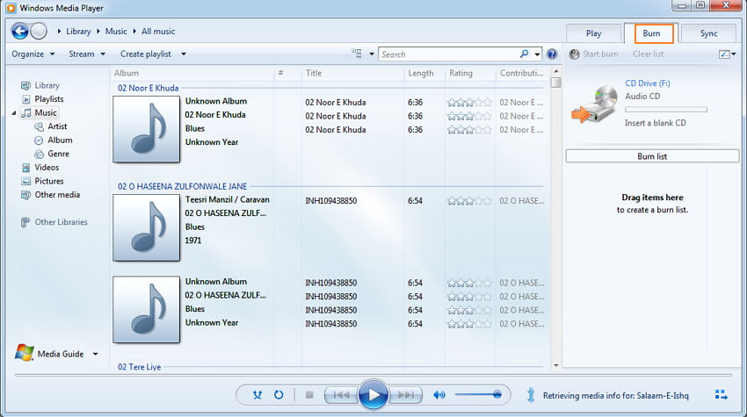Image resolution: width=747 pixels, height=417 pixels.
Task: Click the search magnifier icon
Action: tap(524, 54)
